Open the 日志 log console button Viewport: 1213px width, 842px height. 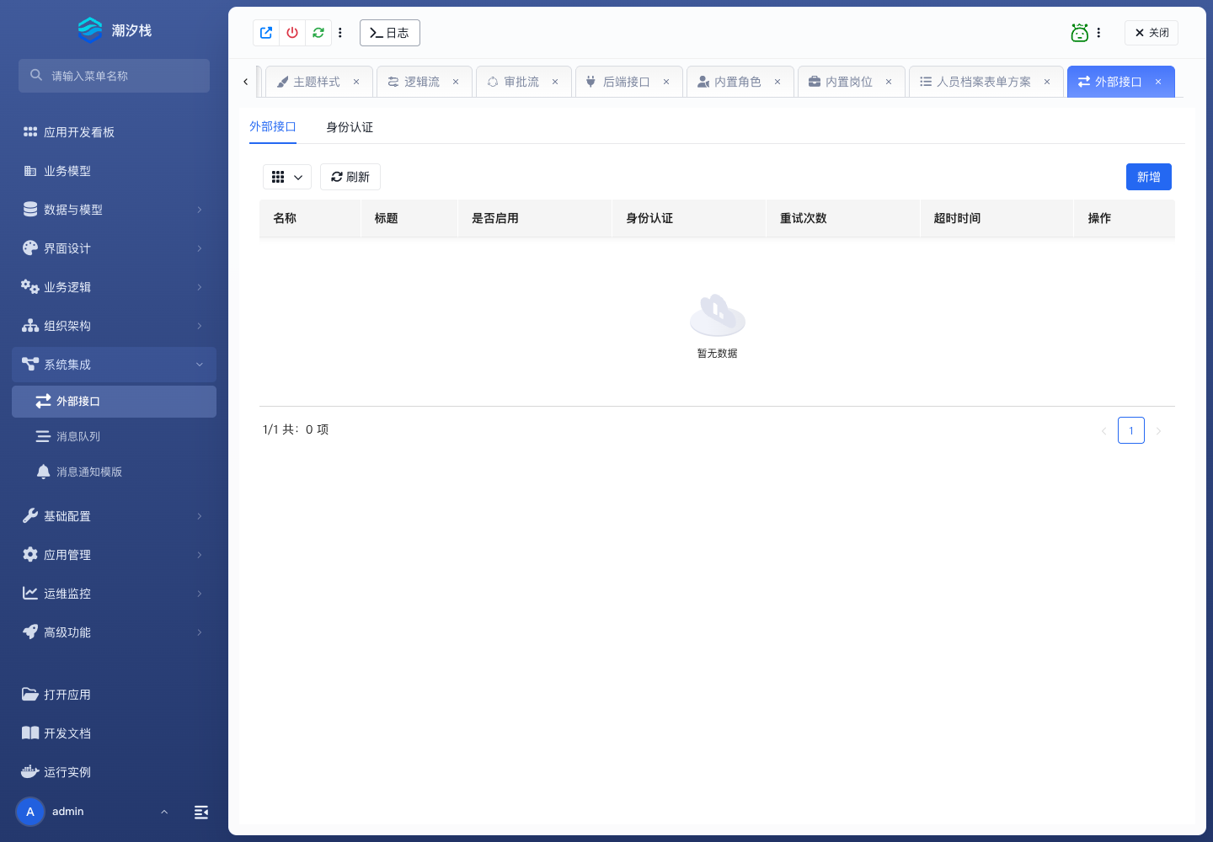[390, 33]
